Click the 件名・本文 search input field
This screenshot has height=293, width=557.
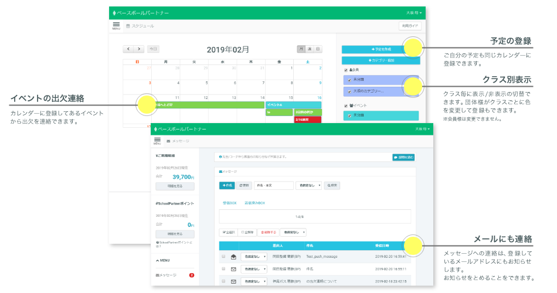pos(274,185)
